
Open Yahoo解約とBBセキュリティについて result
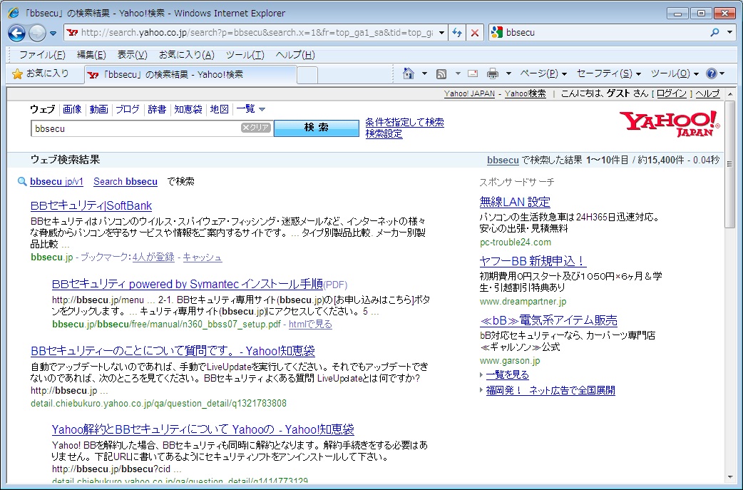(203, 429)
